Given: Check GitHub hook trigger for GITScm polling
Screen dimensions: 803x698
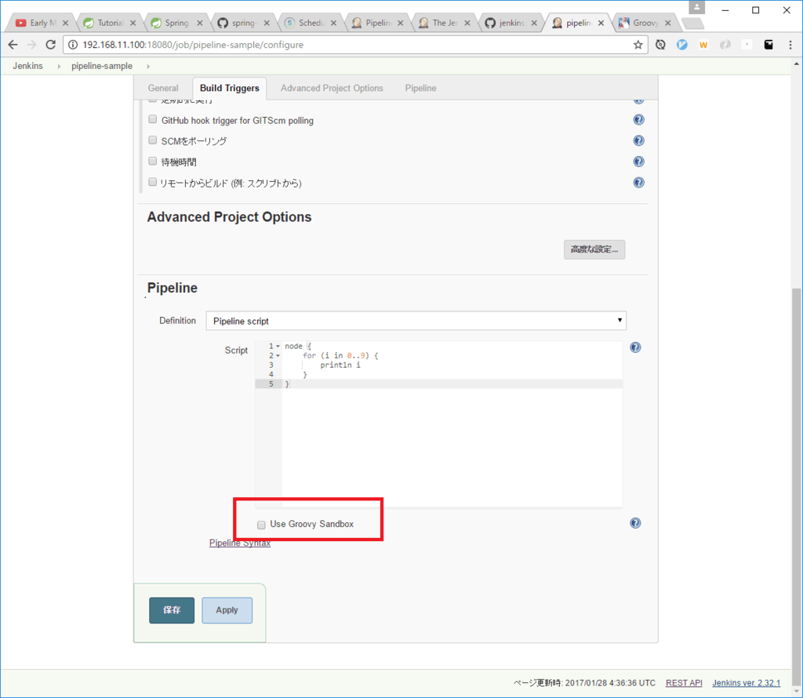Looking at the screenshot, I should pos(153,120).
